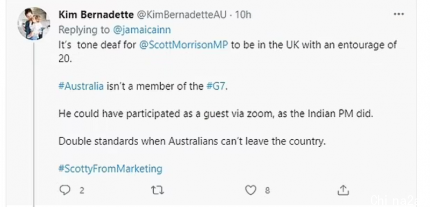This screenshot has width=430, height=207.
Task: Open the #G7 hashtag
Action: pos(217,87)
